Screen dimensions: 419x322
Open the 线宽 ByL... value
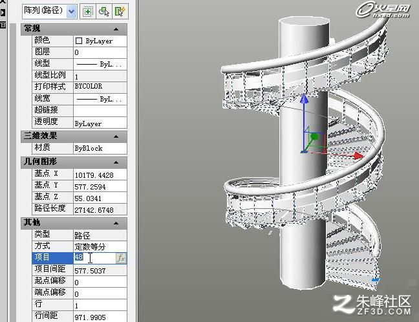pos(100,99)
